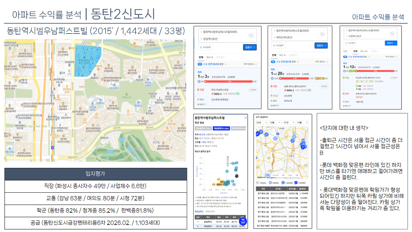Click the top-right '아파트 수익률 분석' heading

click(378, 17)
